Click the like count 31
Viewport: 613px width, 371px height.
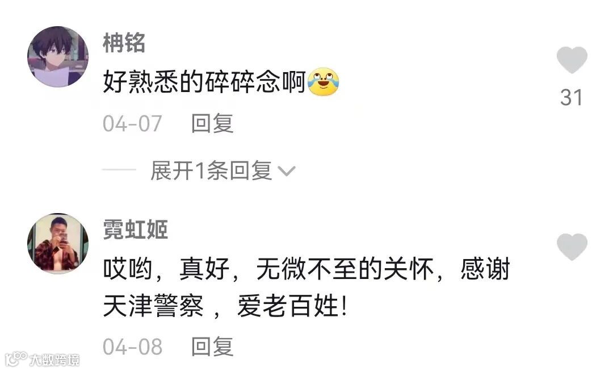(571, 97)
